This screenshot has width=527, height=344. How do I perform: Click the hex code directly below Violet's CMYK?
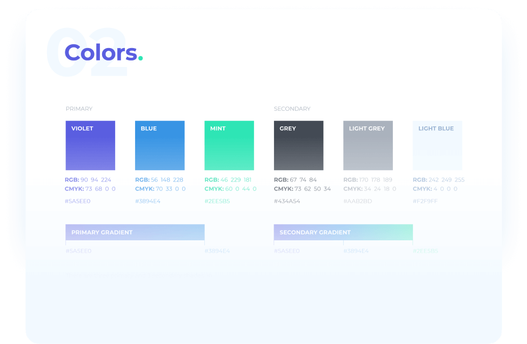click(x=78, y=201)
